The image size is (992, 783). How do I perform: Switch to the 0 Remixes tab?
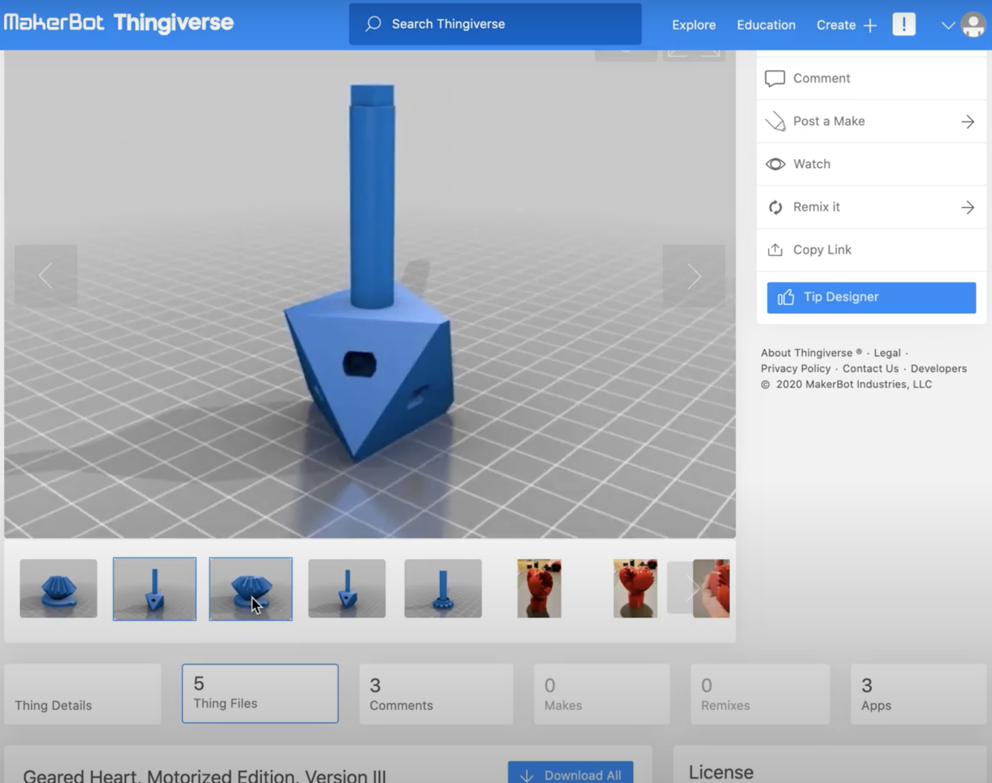(x=760, y=694)
